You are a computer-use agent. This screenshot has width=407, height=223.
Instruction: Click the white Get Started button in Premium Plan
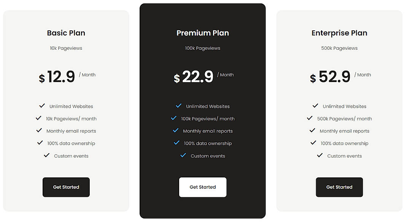(203, 187)
